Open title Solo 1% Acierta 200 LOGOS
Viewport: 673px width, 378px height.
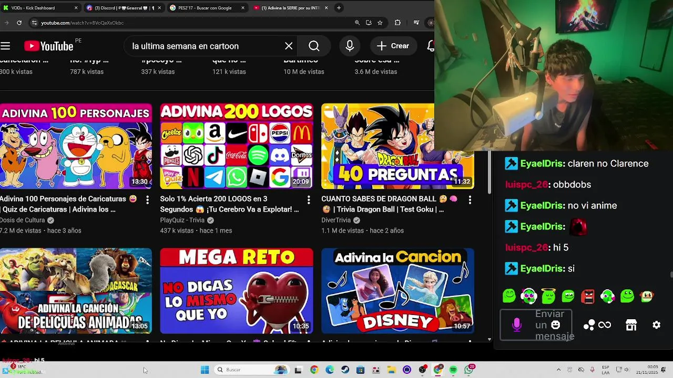(230, 204)
